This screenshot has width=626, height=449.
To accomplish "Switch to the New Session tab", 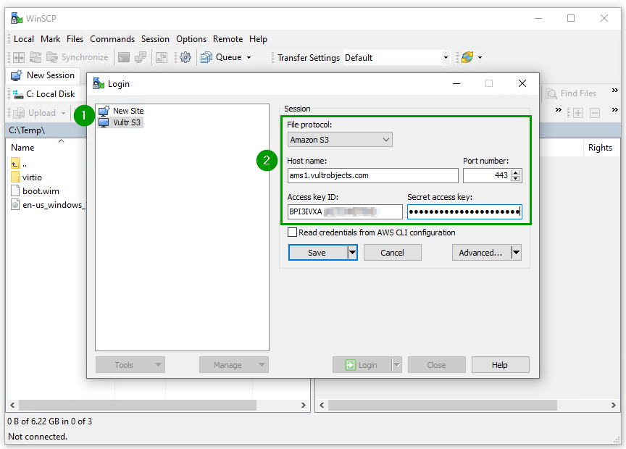I will click(45, 75).
